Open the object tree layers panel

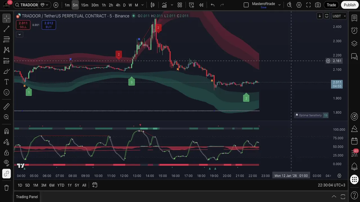[354, 43]
